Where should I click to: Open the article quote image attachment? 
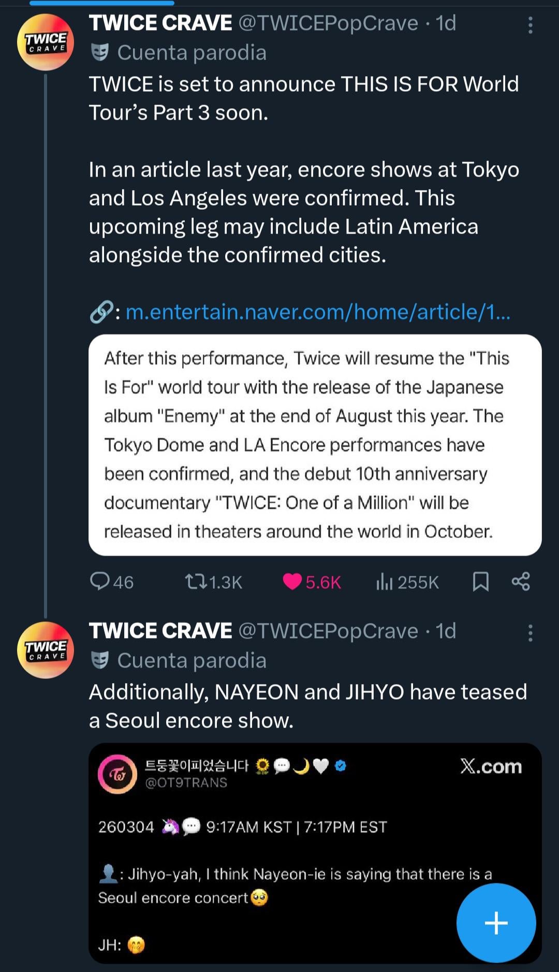(x=315, y=445)
